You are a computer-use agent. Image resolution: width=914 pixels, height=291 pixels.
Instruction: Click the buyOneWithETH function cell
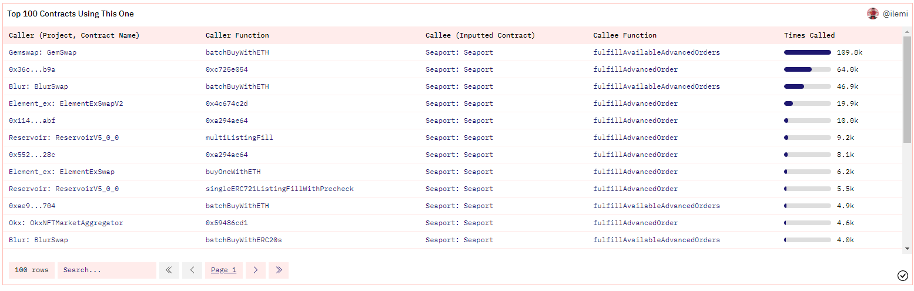(233, 172)
